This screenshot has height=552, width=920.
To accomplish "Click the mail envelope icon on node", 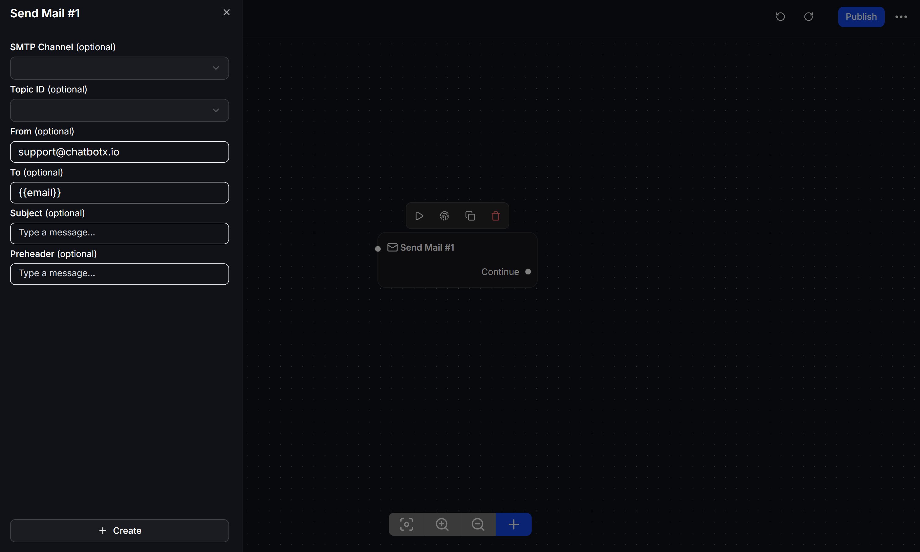I will tap(392, 247).
